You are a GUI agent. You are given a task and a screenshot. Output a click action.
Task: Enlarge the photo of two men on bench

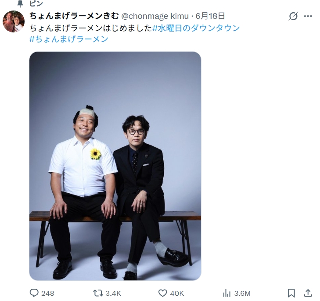[115, 166]
